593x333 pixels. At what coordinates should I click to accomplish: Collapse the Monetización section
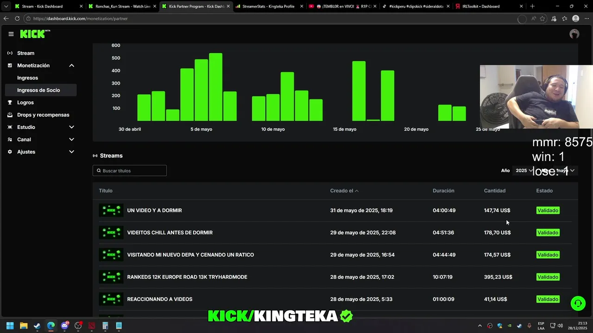pos(71,66)
